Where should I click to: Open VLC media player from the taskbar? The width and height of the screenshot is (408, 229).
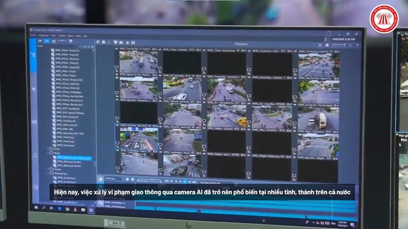(x=75, y=209)
